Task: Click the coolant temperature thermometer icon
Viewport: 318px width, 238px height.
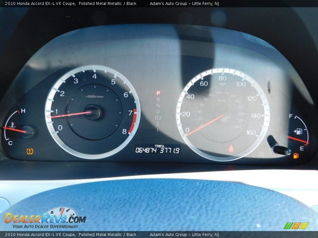Action: click(x=13, y=125)
